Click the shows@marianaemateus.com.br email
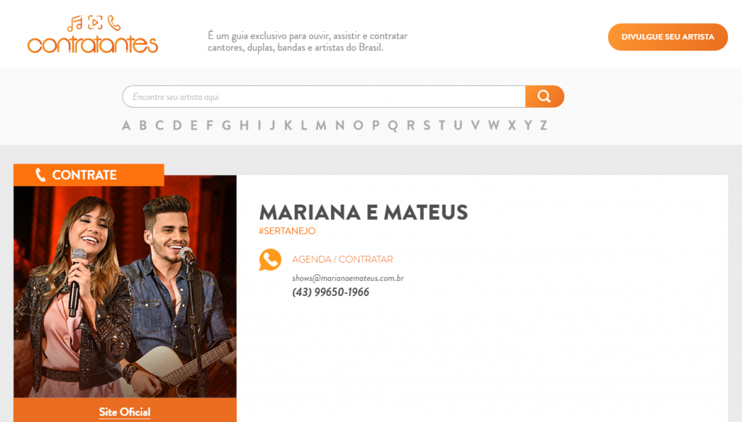The width and height of the screenshot is (742, 422). 348,278
